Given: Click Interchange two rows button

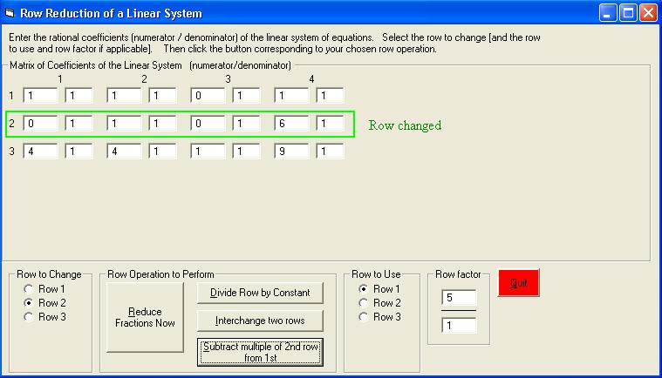Looking at the screenshot, I should (260, 321).
